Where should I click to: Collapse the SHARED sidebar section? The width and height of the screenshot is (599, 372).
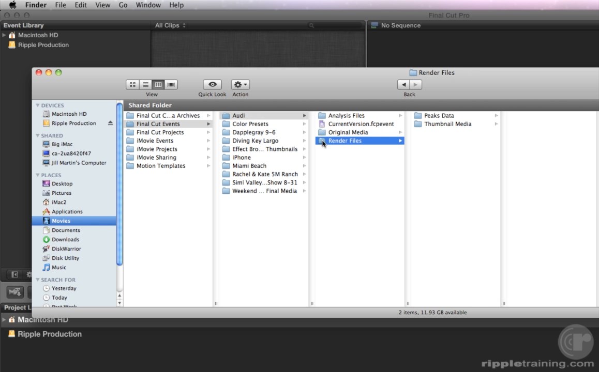coord(38,136)
